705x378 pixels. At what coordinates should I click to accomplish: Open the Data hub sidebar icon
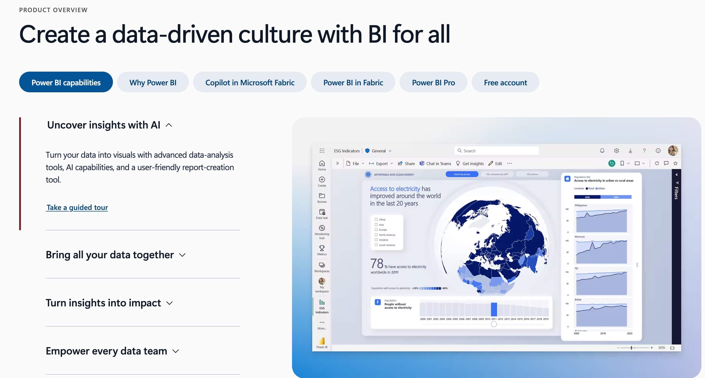pyautogui.click(x=322, y=212)
